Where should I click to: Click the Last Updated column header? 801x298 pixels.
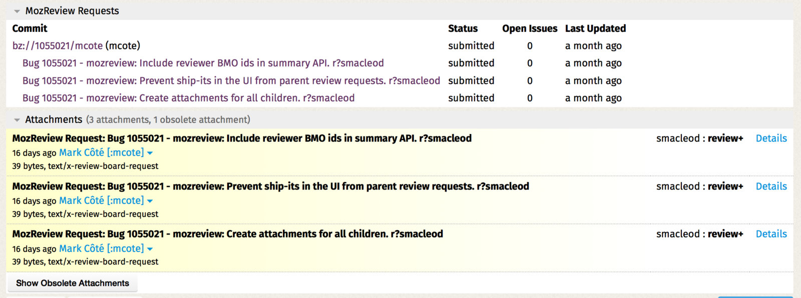click(x=595, y=28)
